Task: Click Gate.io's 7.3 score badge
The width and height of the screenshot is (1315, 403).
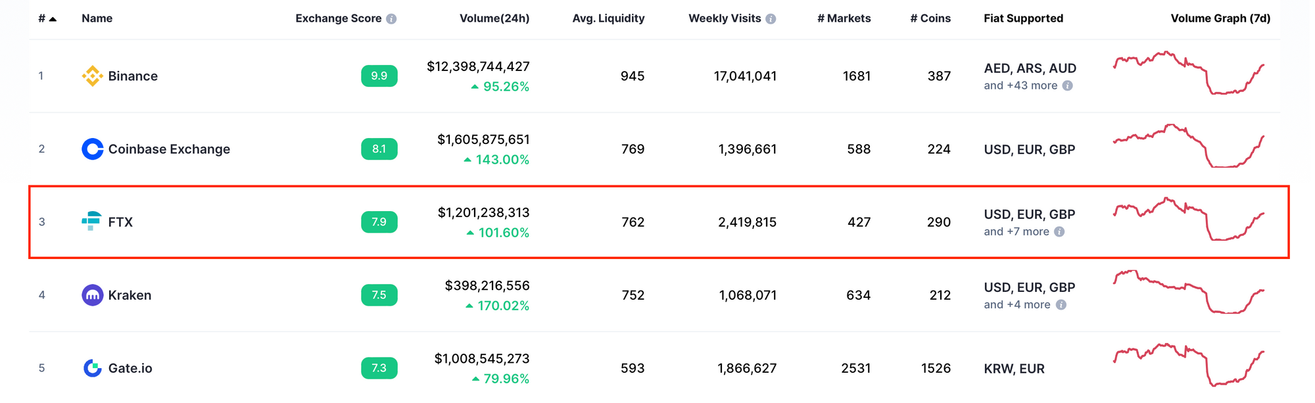Action: click(379, 367)
